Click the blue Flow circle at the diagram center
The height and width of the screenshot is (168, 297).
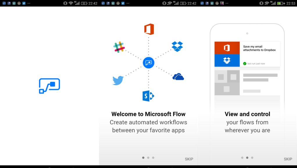click(148, 63)
